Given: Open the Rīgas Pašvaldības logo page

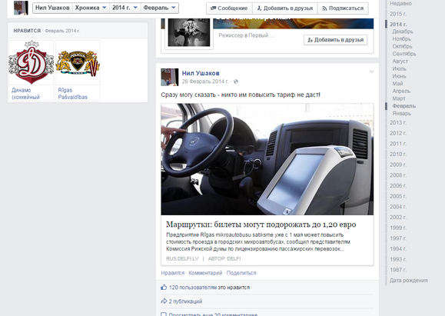Looking at the screenshot, I should (x=78, y=63).
